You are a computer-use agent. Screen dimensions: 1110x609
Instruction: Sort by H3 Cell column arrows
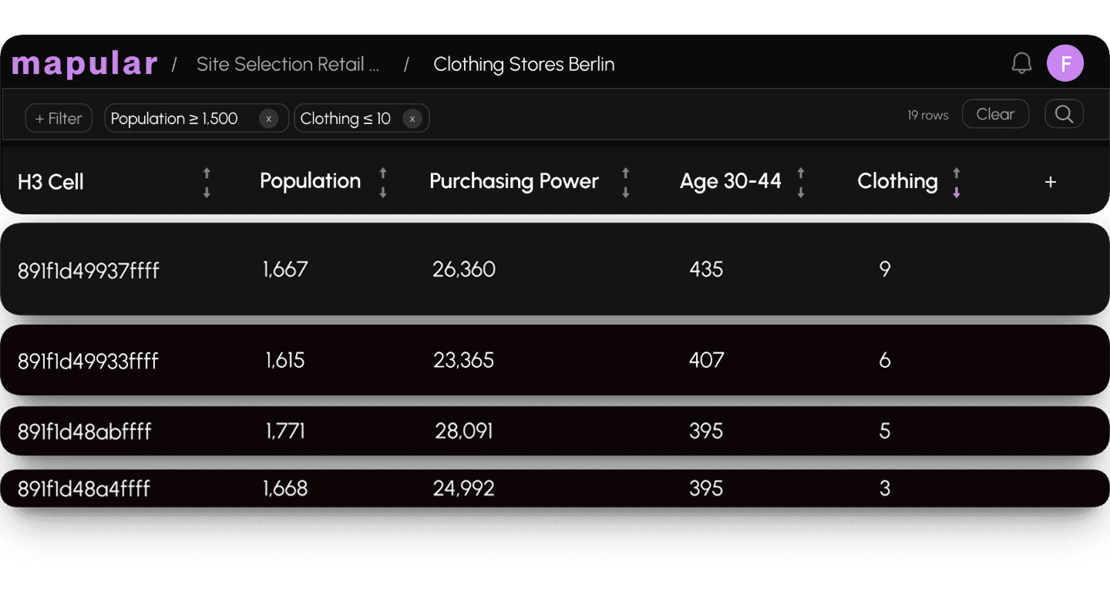point(207,183)
